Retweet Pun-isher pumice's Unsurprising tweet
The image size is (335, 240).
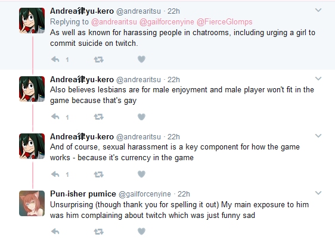tap(99, 232)
